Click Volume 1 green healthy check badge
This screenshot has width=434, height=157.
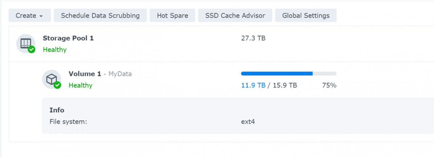pyautogui.click(x=57, y=85)
